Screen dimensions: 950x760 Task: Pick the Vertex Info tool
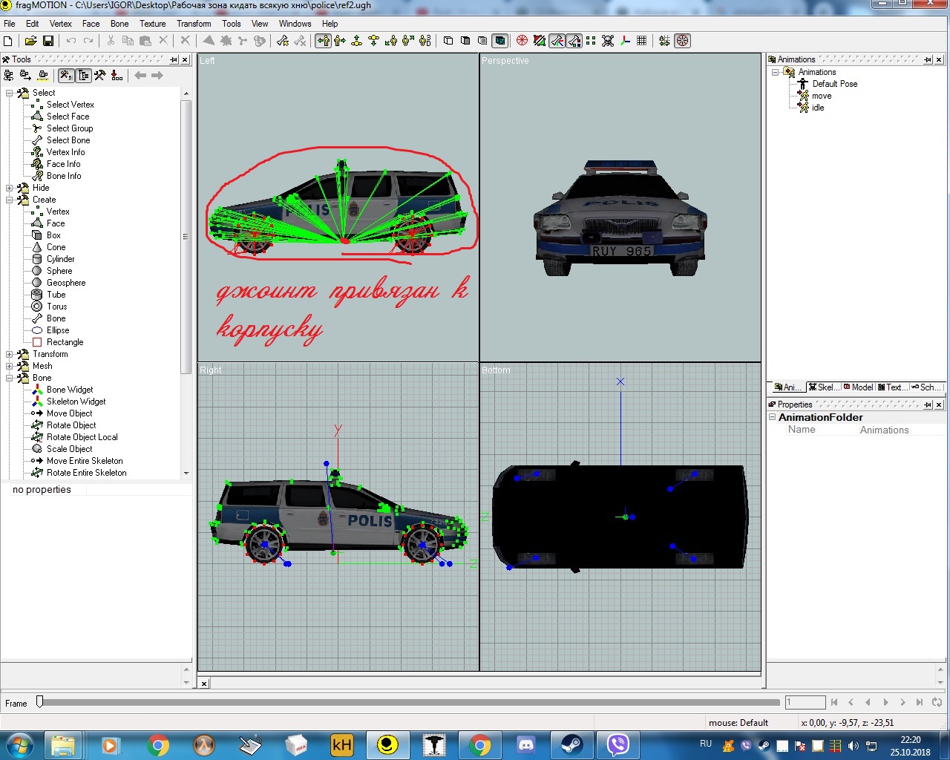[65, 152]
